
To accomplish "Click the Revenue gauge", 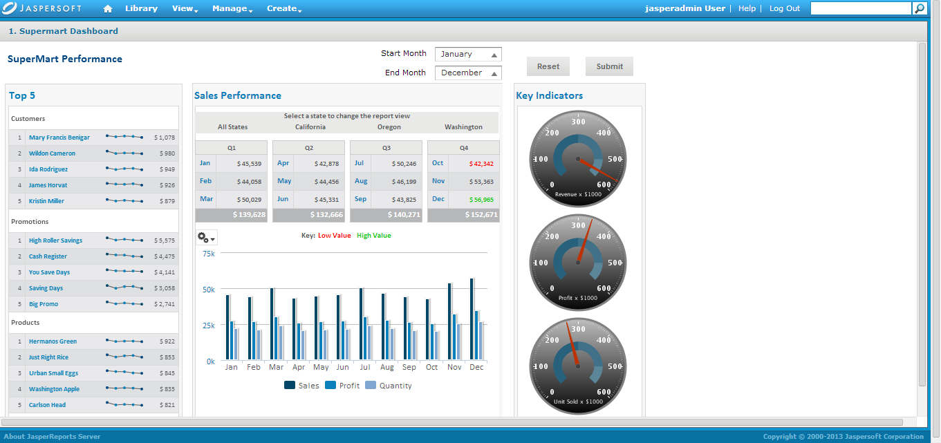I will point(577,158).
